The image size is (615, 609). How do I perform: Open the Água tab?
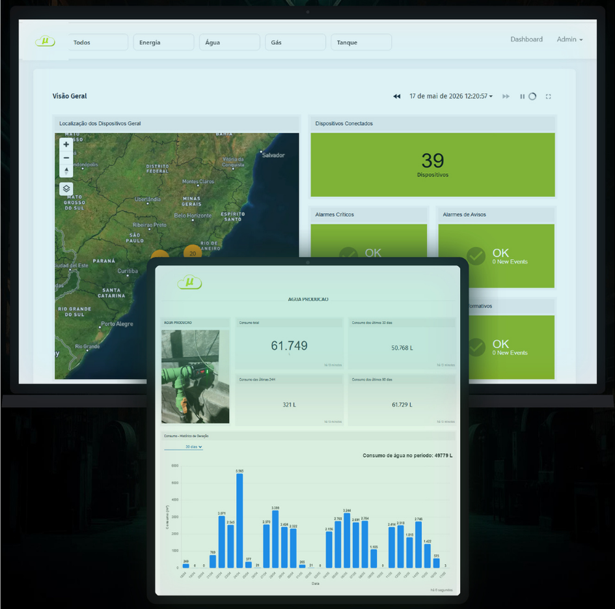(230, 42)
